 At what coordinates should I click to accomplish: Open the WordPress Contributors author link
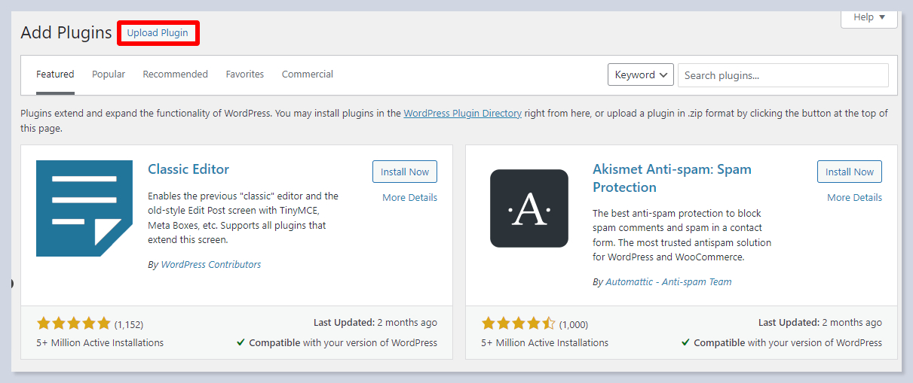click(210, 265)
